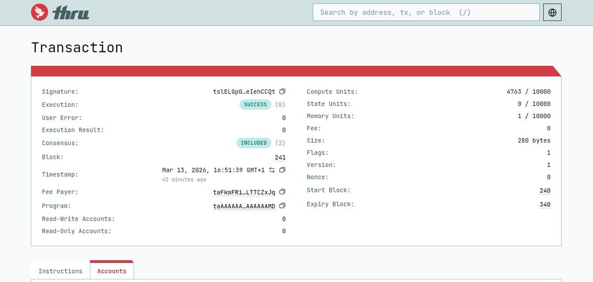Click the Nonce label
The width and height of the screenshot is (593, 282).
pos(317,177)
